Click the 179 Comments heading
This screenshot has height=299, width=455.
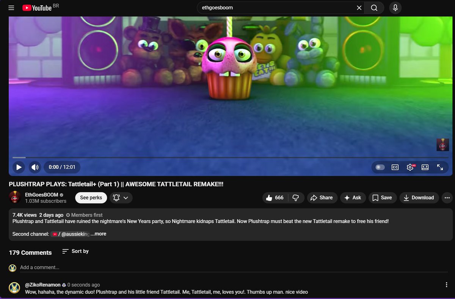(30, 252)
